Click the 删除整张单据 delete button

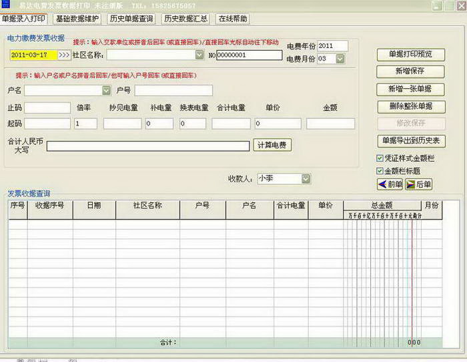(x=410, y=106)
